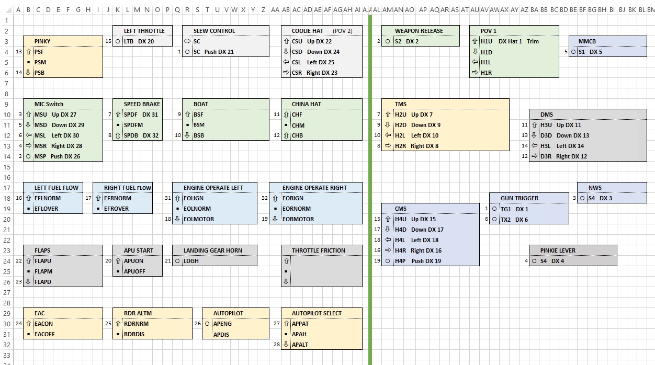Click the TX2 DX 6 cell
Viewport: 655px width, 365px height.
pyautogui.click(x=534, y=220)
